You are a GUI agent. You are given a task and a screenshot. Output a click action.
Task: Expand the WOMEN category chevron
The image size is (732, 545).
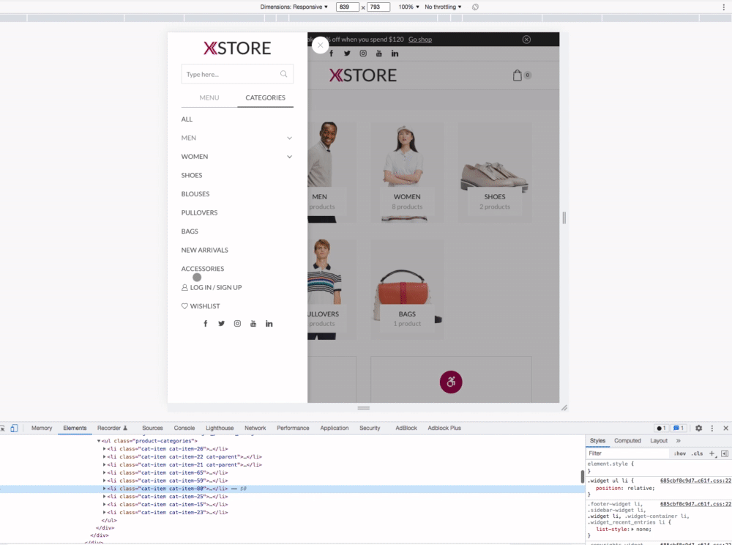289,157
